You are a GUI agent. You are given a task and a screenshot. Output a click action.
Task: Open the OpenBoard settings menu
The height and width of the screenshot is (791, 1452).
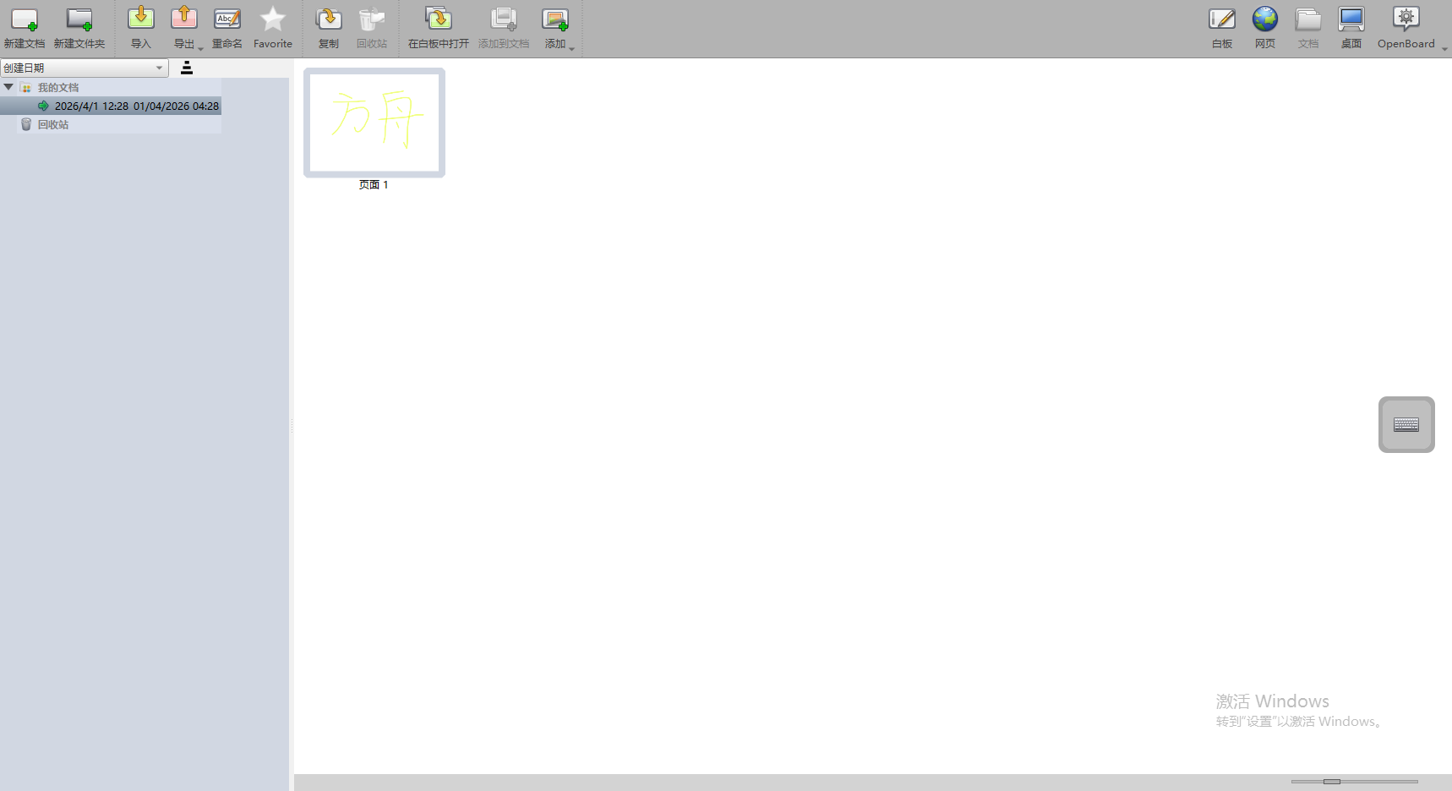point(1406,24)
